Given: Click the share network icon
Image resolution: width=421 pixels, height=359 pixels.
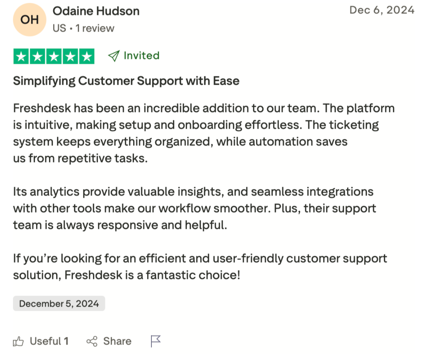Looking at the screenshot, I should [x=92, y=341].
